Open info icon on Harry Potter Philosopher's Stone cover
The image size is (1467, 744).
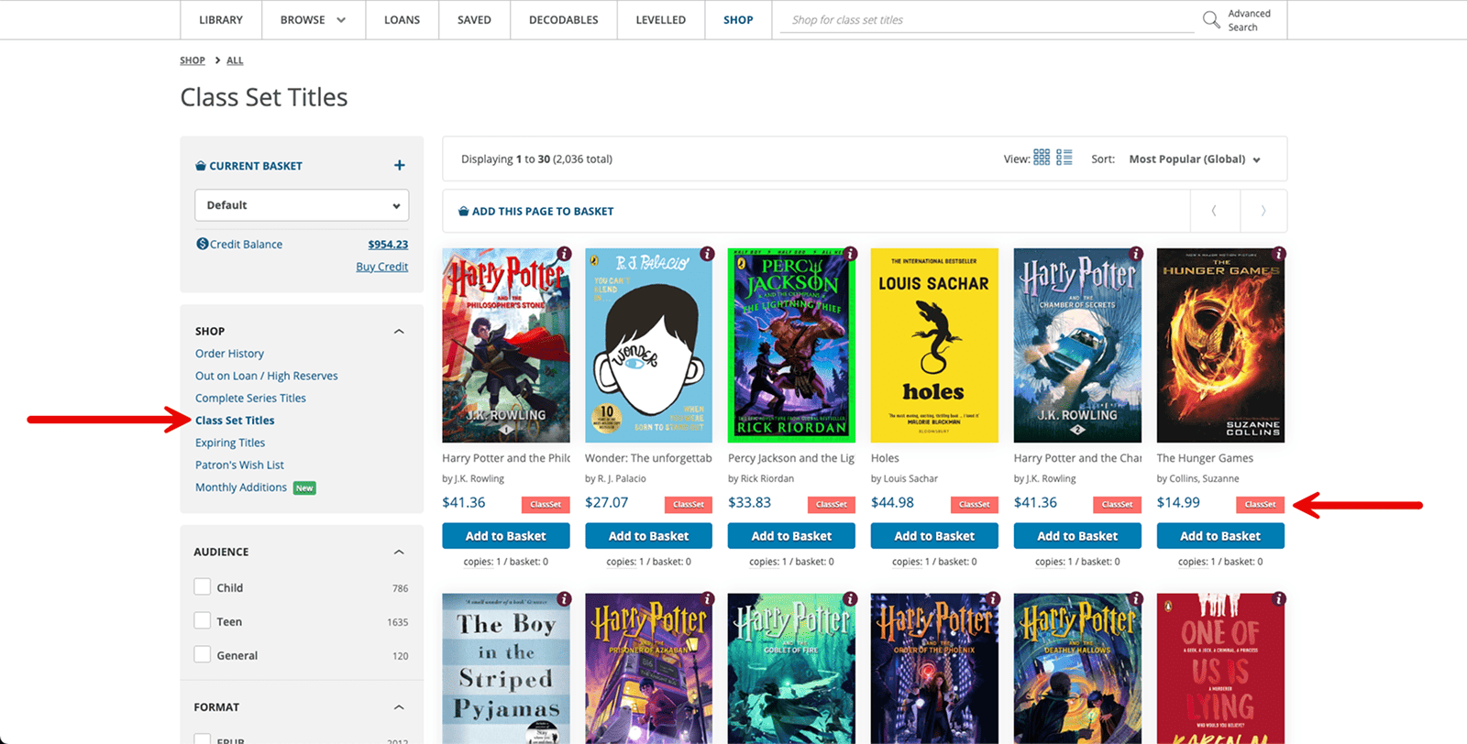[564, 254]
